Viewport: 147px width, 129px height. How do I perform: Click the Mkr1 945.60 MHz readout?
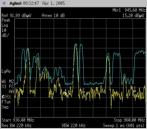coord(129,10)
